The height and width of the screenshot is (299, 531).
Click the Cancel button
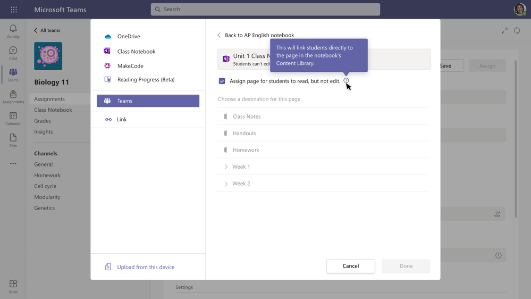(350, 266)
